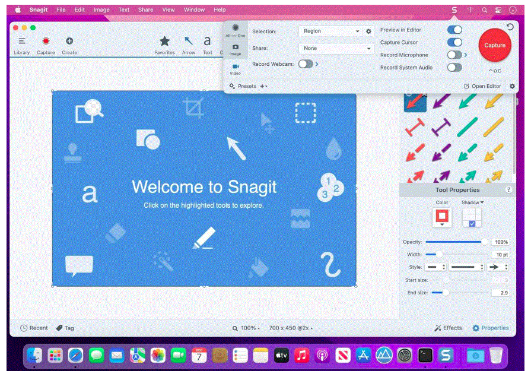Click Snagit icon in menu bar
This screenshot has height=377, width=531.
coord(454,10)
